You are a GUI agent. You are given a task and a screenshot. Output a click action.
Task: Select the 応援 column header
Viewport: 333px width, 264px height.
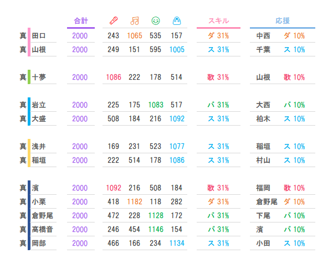tap(283, 21)
